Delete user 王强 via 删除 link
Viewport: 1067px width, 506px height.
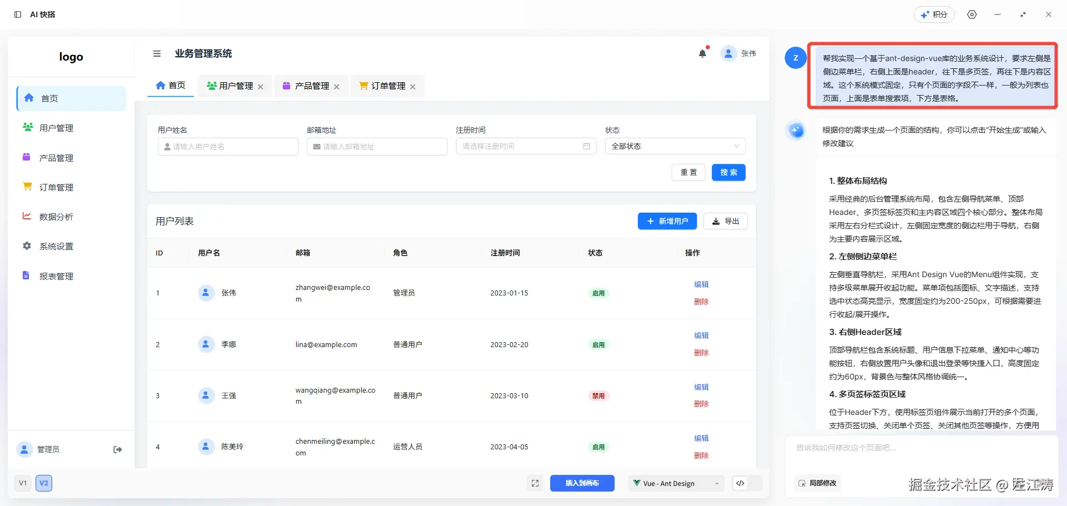[x=701, y=404]
